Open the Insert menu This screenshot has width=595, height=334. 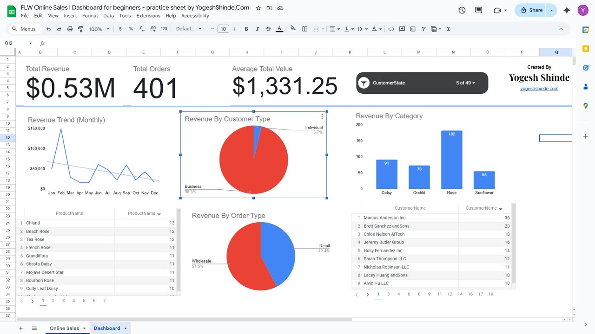pyautogui.click(x=70, y=16)
